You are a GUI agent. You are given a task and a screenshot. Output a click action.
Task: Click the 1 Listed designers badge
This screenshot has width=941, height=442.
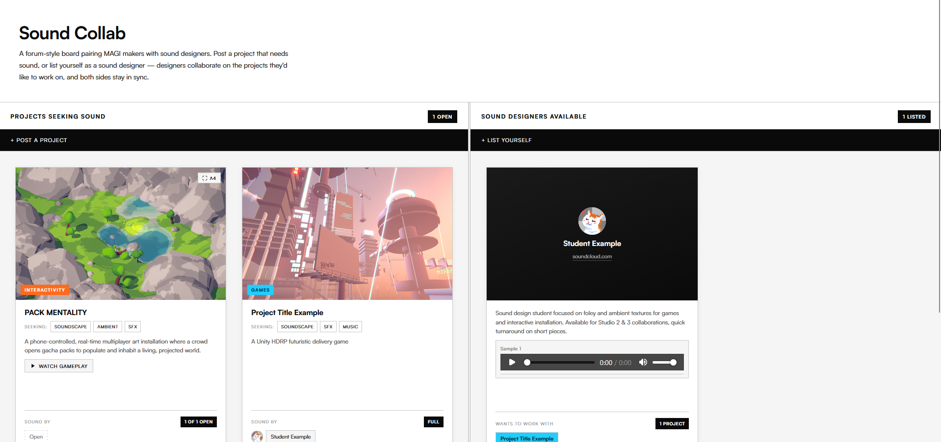coord(914,117)
